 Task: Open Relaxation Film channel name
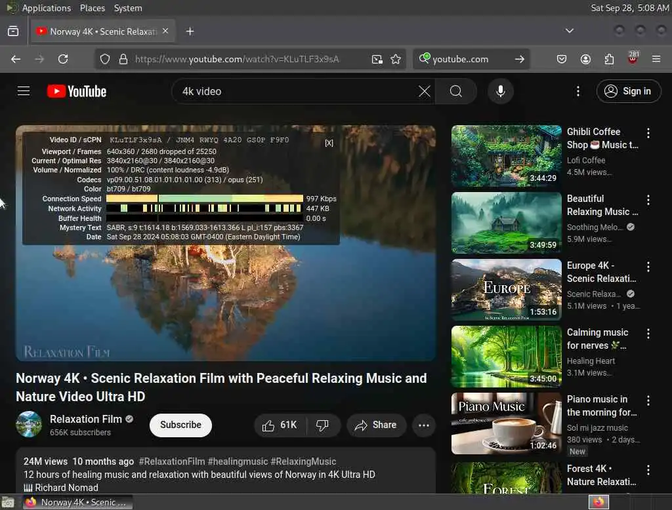coord(86,420)
